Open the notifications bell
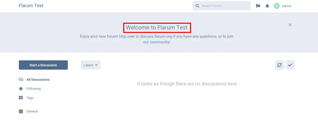This screenshot has height=122, width=318. (267, 6)
